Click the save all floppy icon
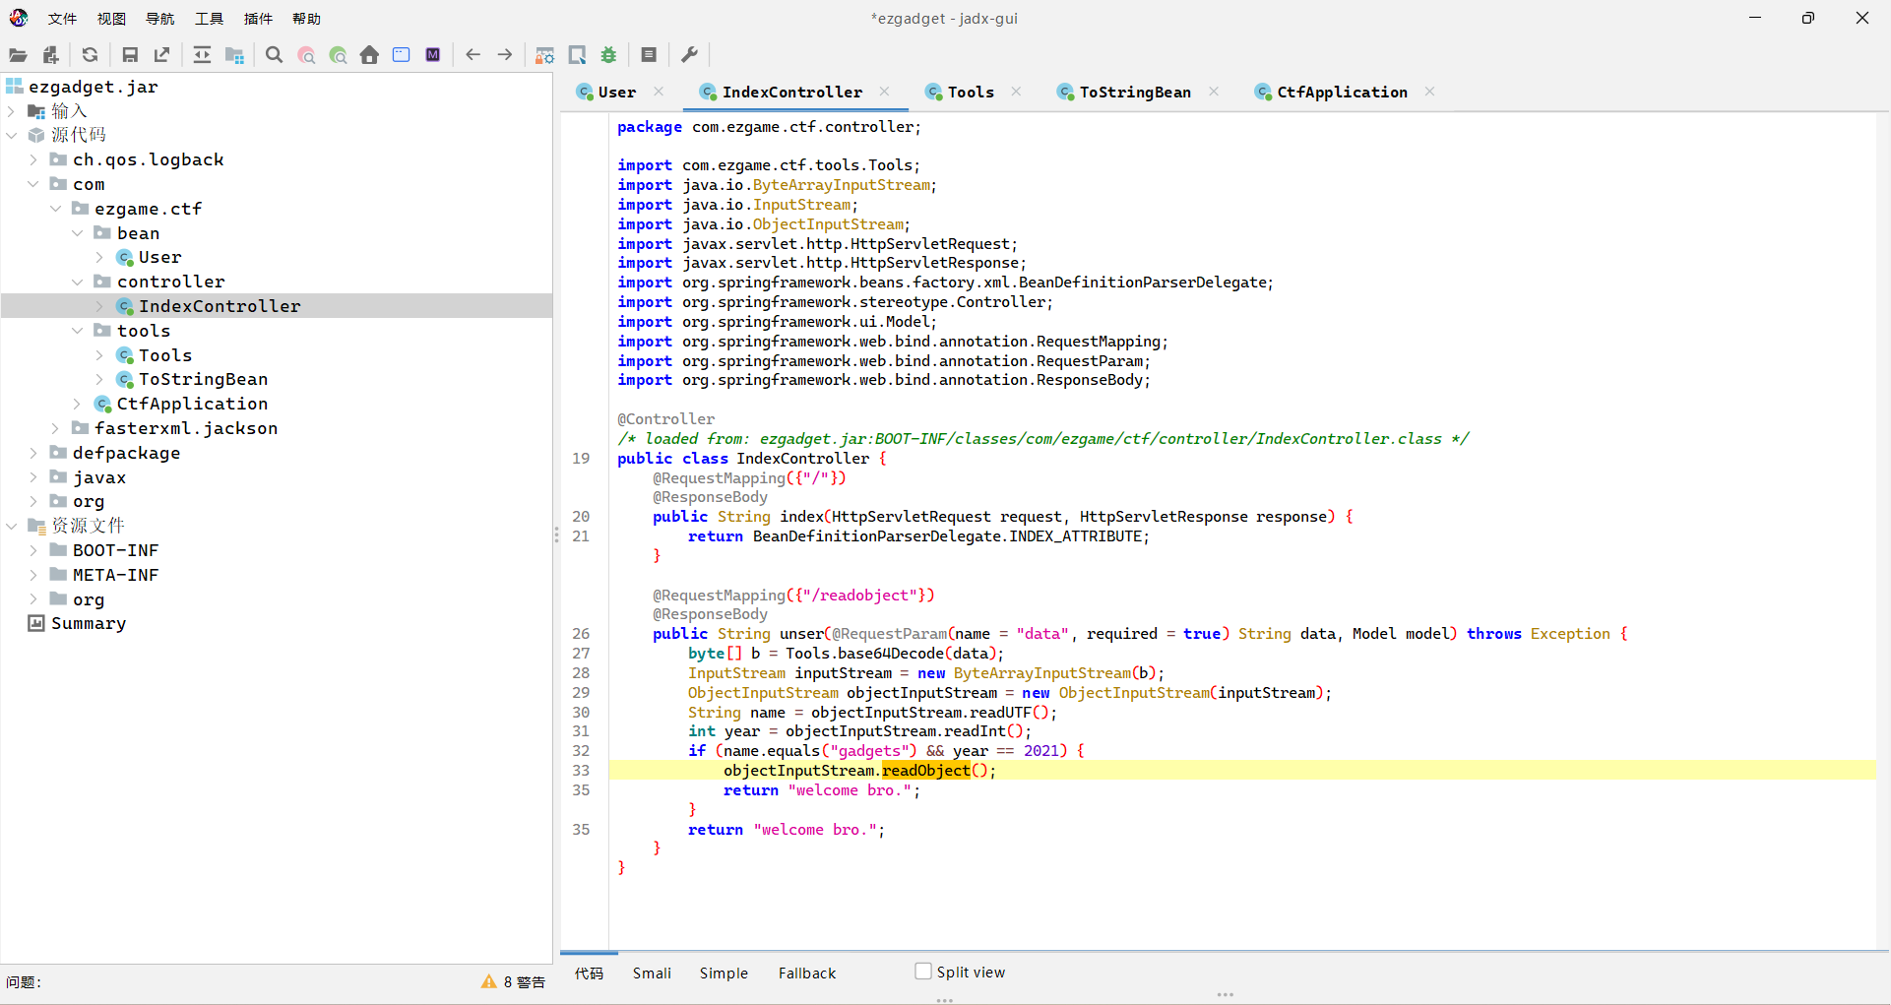This screenshot has height=1005, width=1891. click(x=129, y=55)
